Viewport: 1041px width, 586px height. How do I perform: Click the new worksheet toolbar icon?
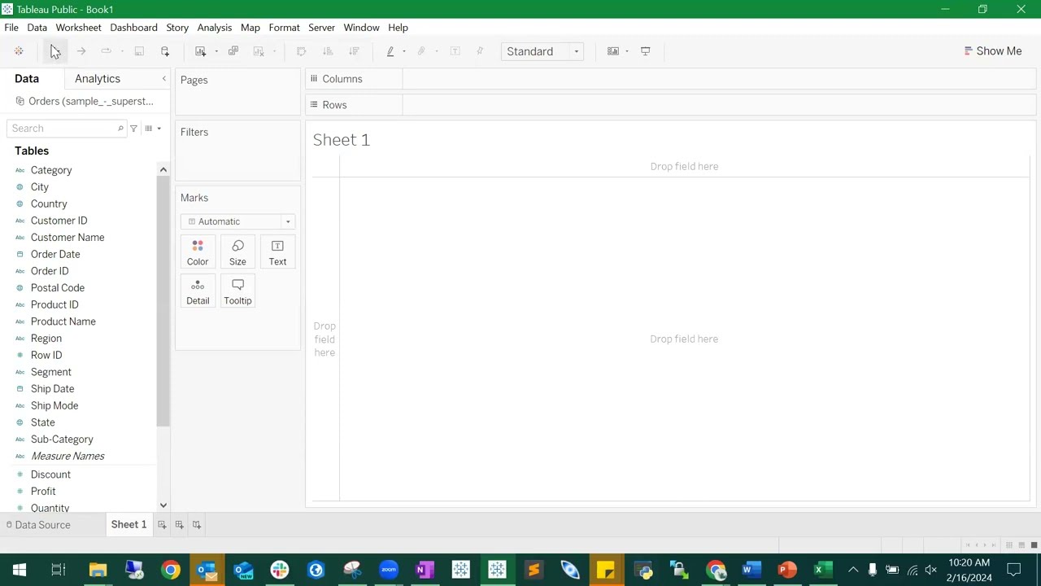pos(201,51)
